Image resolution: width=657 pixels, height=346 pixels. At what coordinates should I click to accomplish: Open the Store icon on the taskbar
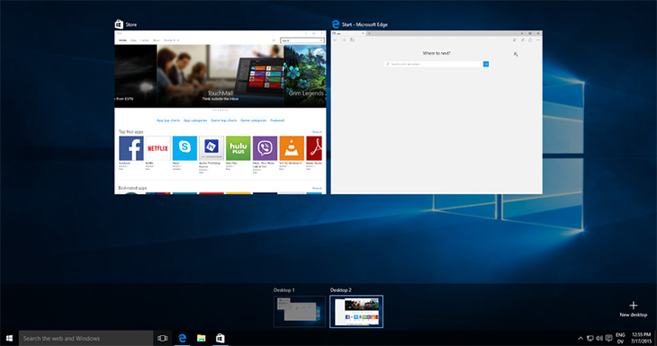click(x=220, y=338)
